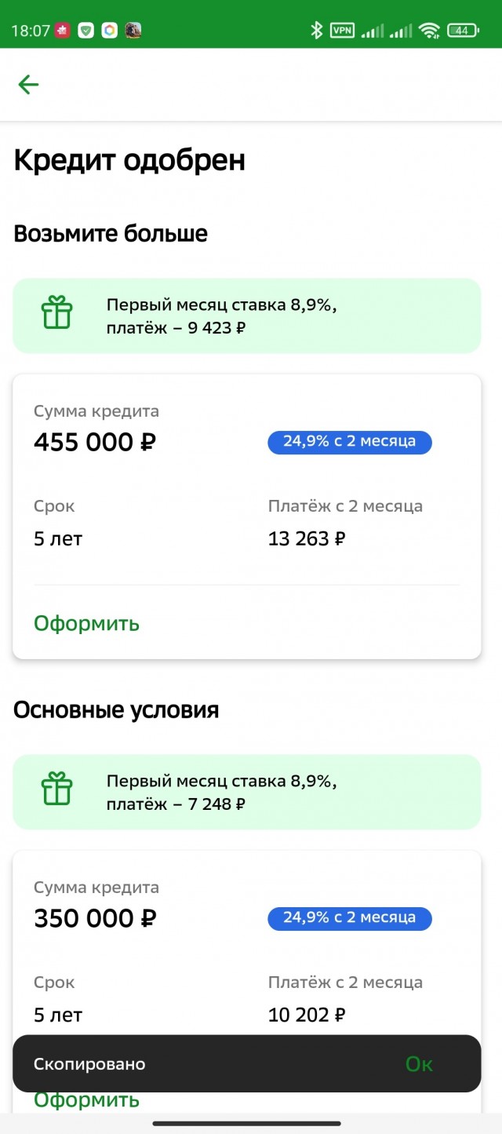Tap the red notification icon beside the clock

tap(63, 31)
